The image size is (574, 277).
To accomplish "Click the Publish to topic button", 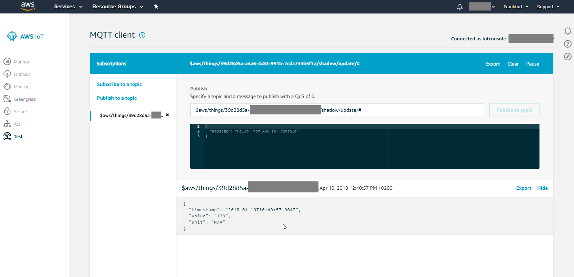I will tap(514, 110).
